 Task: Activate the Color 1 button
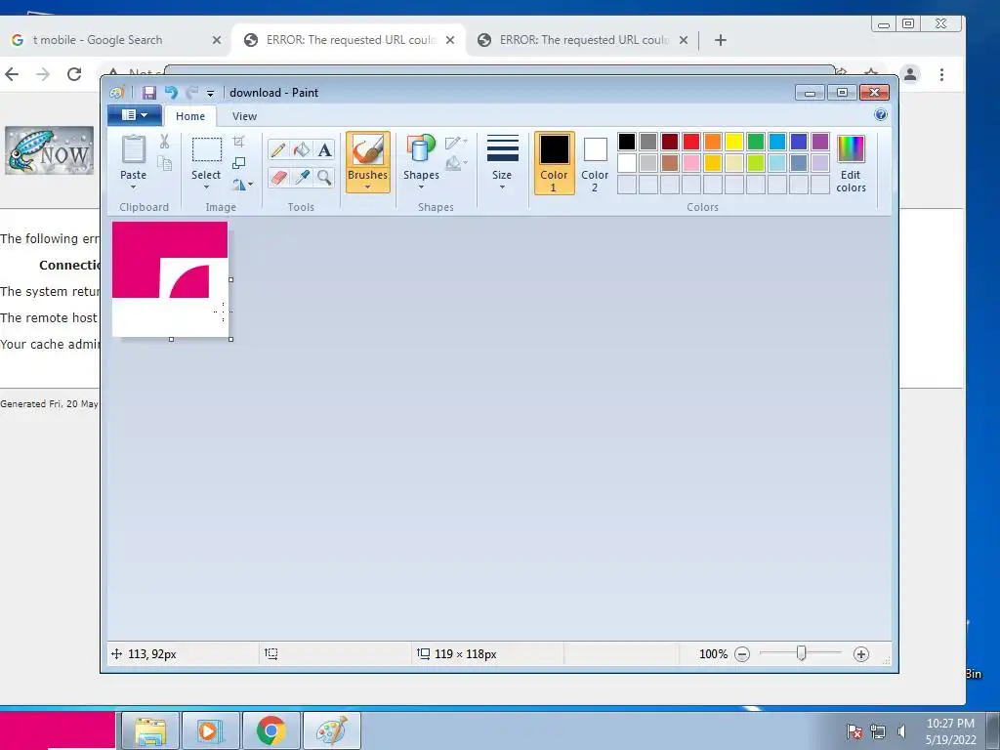click(555, 163)
